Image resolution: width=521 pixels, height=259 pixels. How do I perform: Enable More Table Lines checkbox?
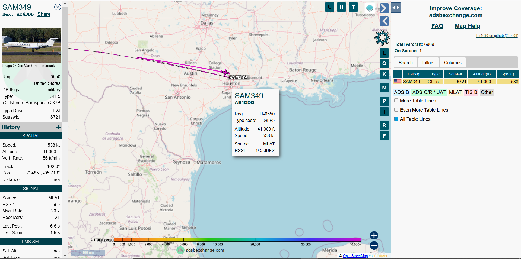click(396, 101)
